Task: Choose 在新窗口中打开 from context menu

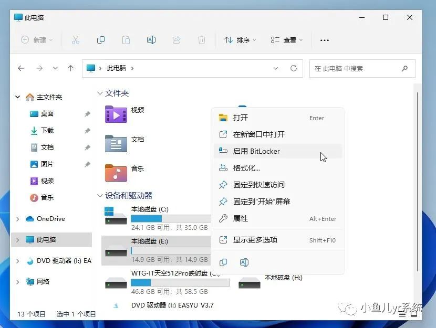Action: (278, 134)
